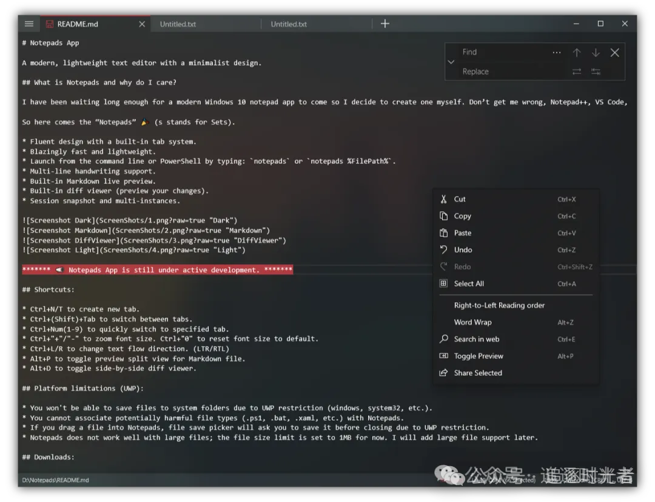Choose Paste from the context menu
Image resolution: width=655 pixels, height=502 pixels.
[x=516, y=233]
